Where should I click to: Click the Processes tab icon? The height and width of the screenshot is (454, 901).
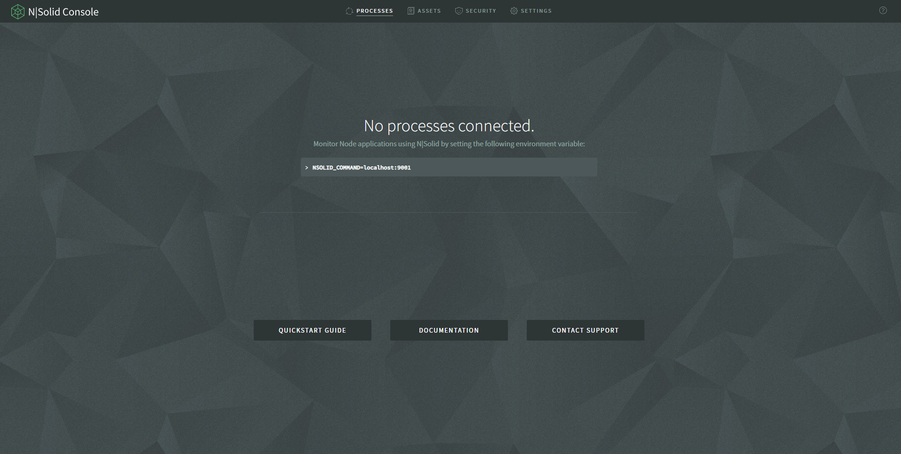[x=349, y=11]
